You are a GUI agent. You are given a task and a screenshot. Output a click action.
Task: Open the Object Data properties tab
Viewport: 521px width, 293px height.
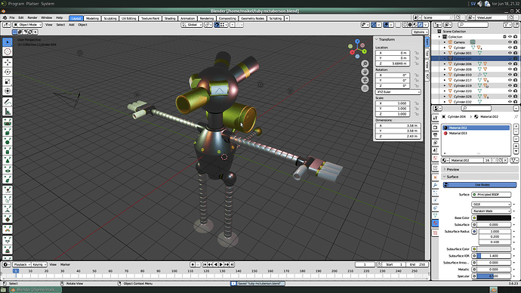[x=435, y=216]
